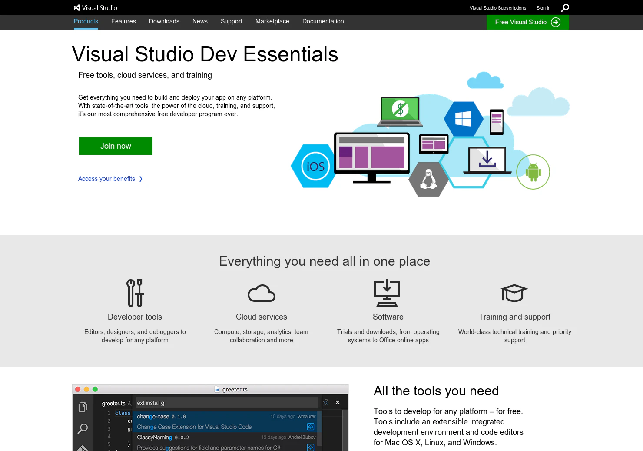Click the All the tools you need heading
The image size is (643, 451).
click(436, 391)
